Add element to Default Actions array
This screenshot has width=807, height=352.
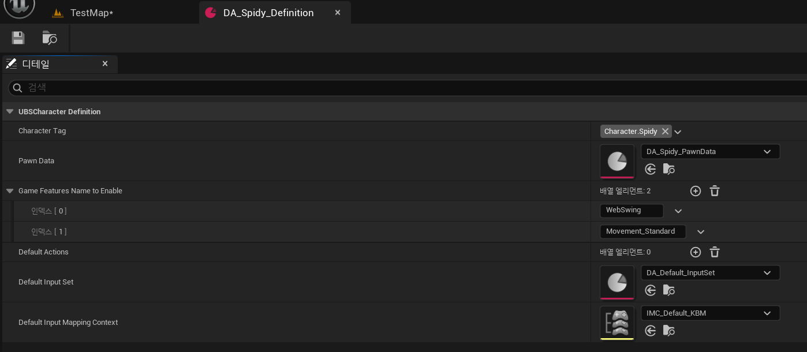tap(696, 252)
